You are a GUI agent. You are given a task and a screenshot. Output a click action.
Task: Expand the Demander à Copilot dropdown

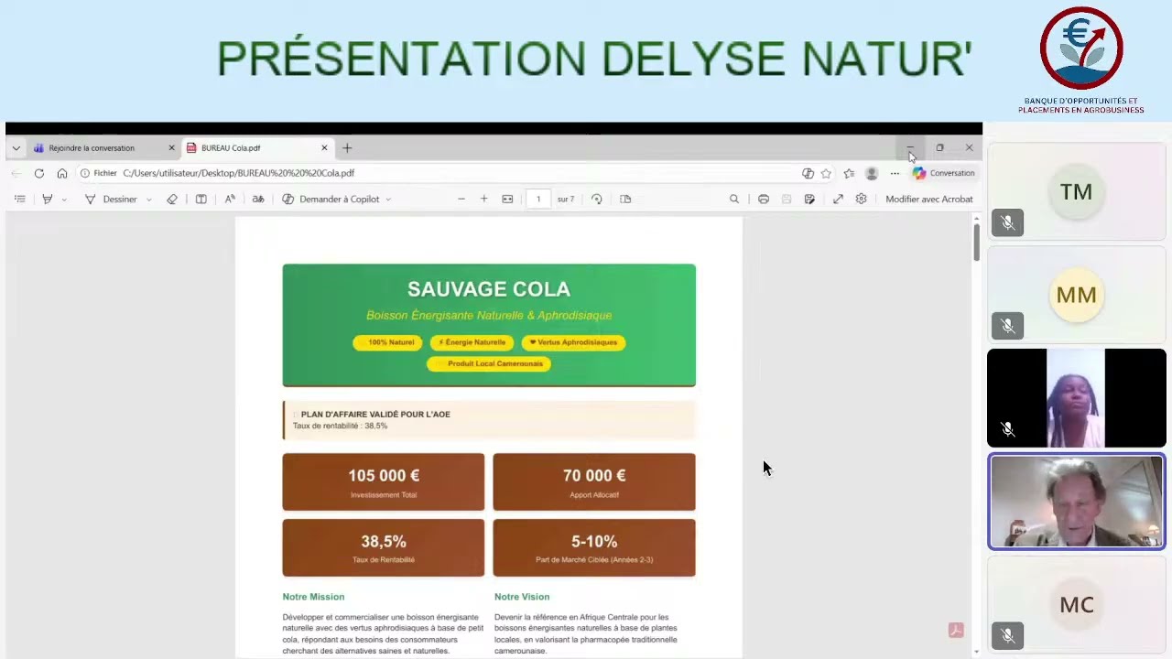click(x=388, y=200)
